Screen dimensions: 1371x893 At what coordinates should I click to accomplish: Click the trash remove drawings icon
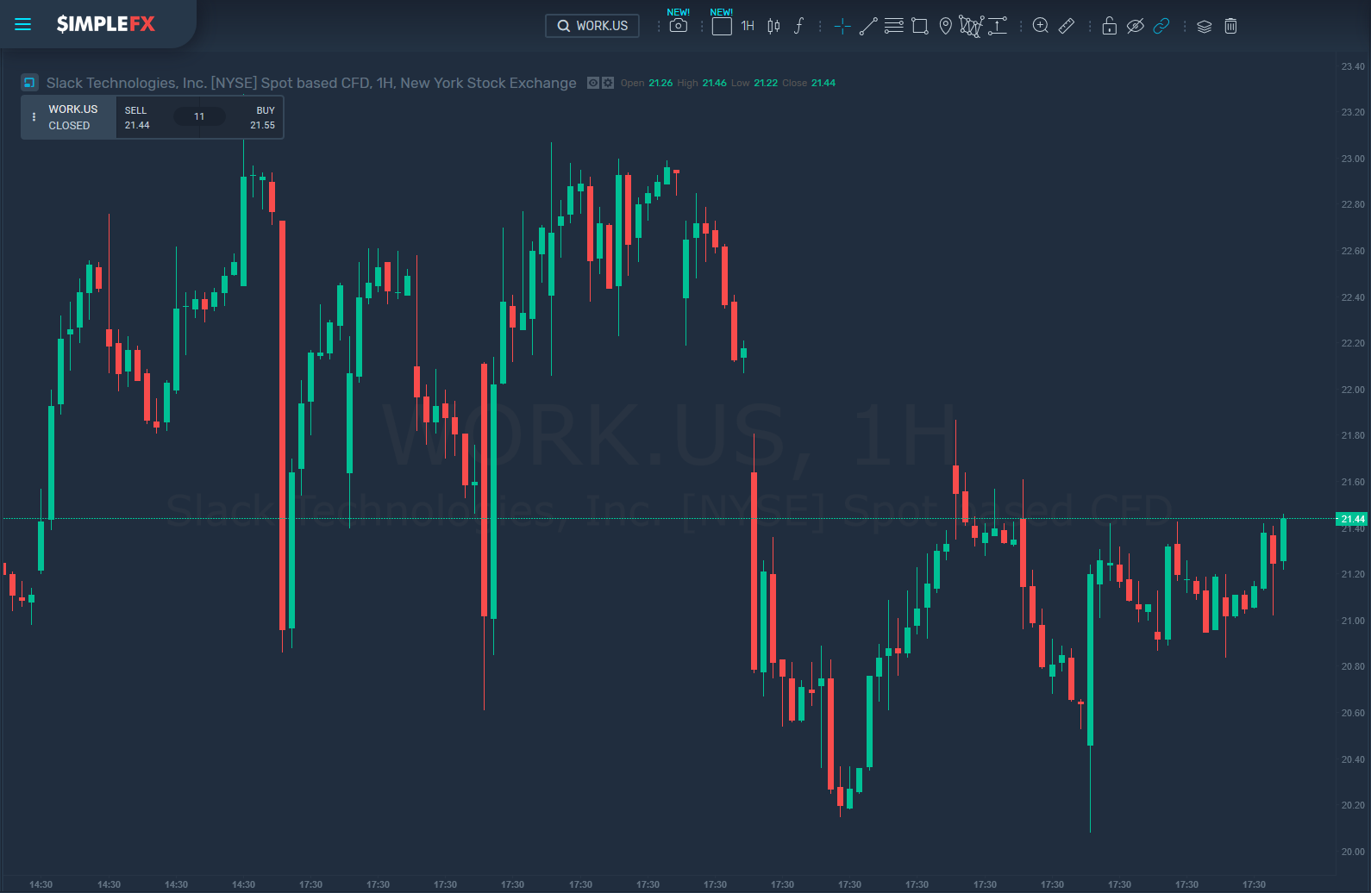1230,26
